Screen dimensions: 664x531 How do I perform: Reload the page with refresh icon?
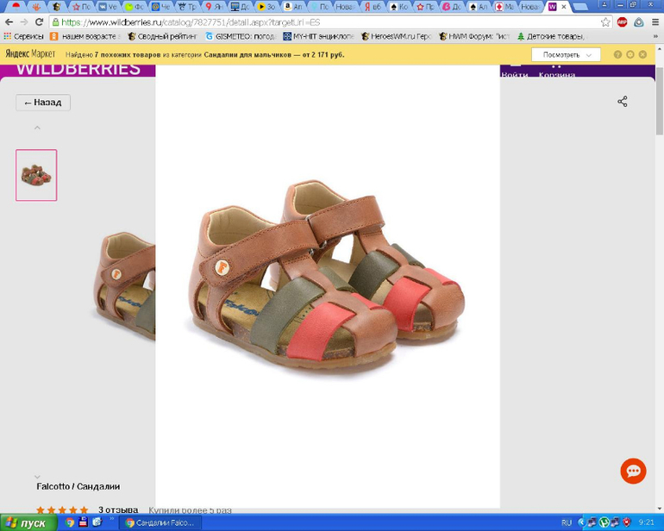point(39,22)
